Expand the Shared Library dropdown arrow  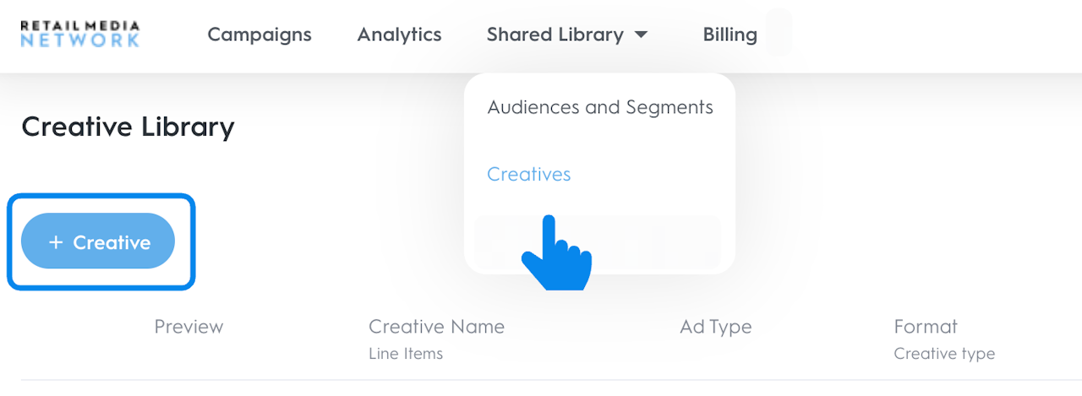[641, 35]
